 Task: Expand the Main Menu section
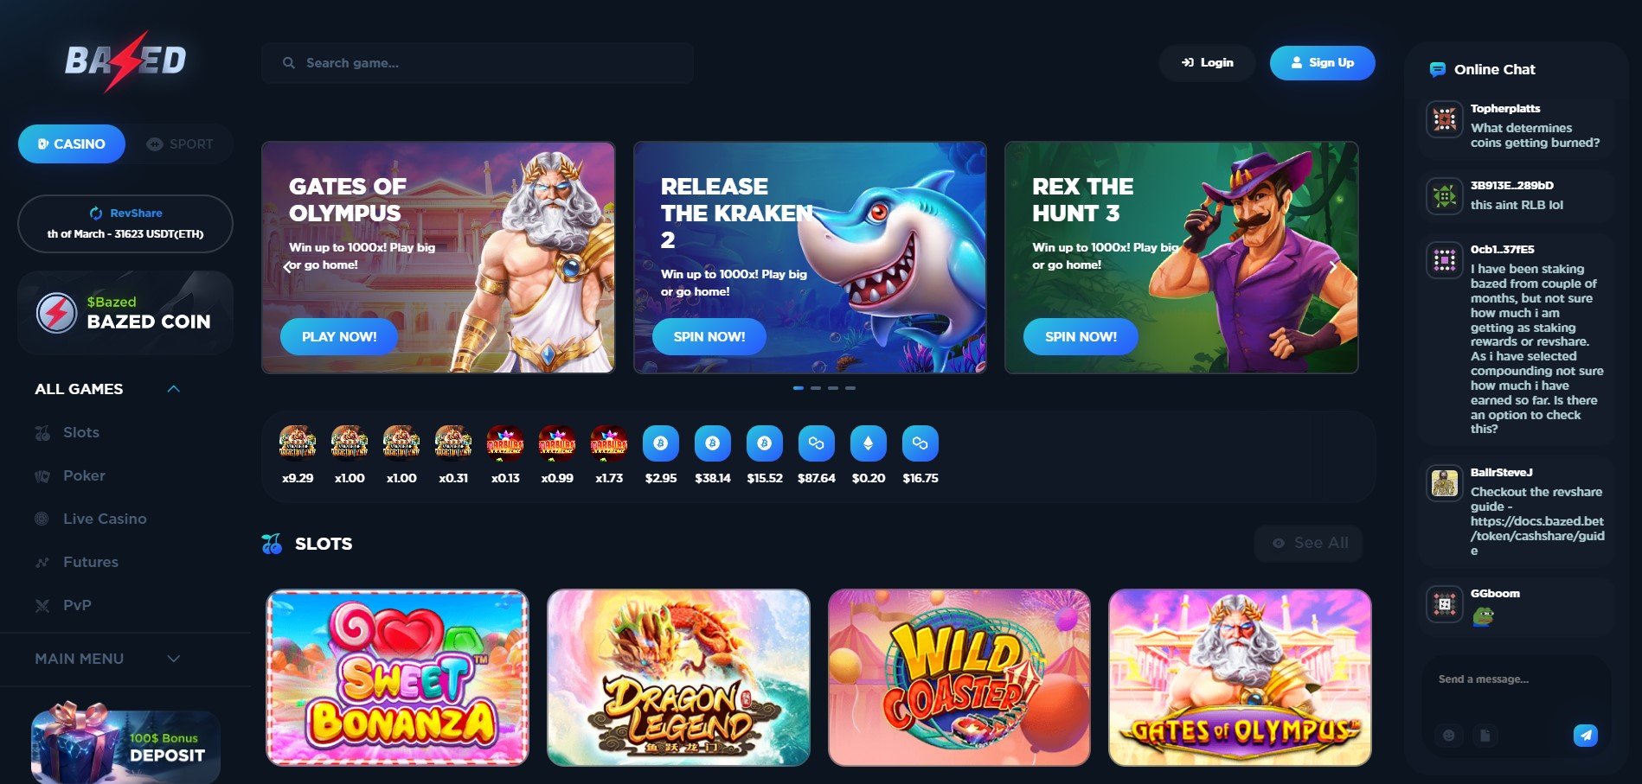click(x=173, y=659)
